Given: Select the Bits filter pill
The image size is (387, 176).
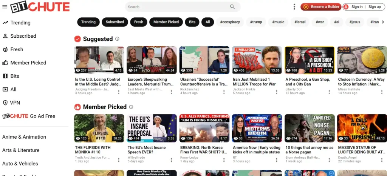Looking at the screenshot, I should tap(192, 22).
